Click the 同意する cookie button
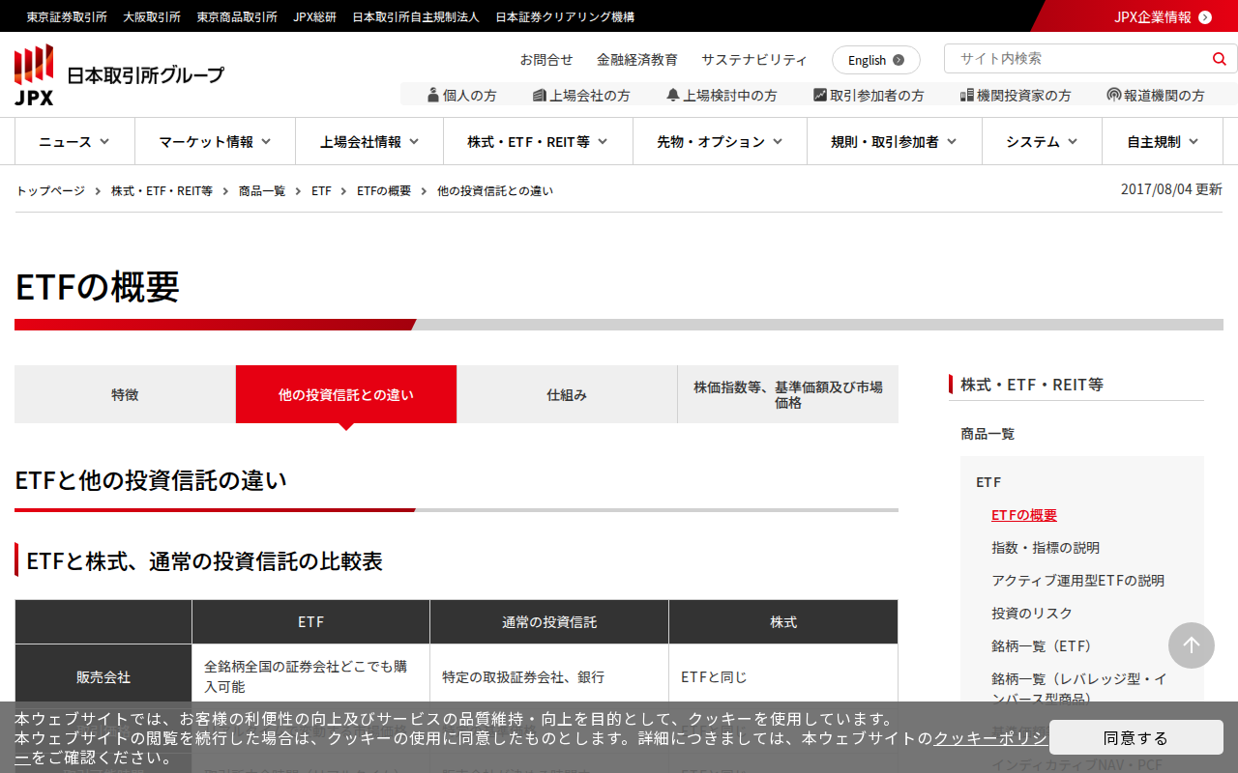Screen dimensions: 1238x773 point(1135,737)
